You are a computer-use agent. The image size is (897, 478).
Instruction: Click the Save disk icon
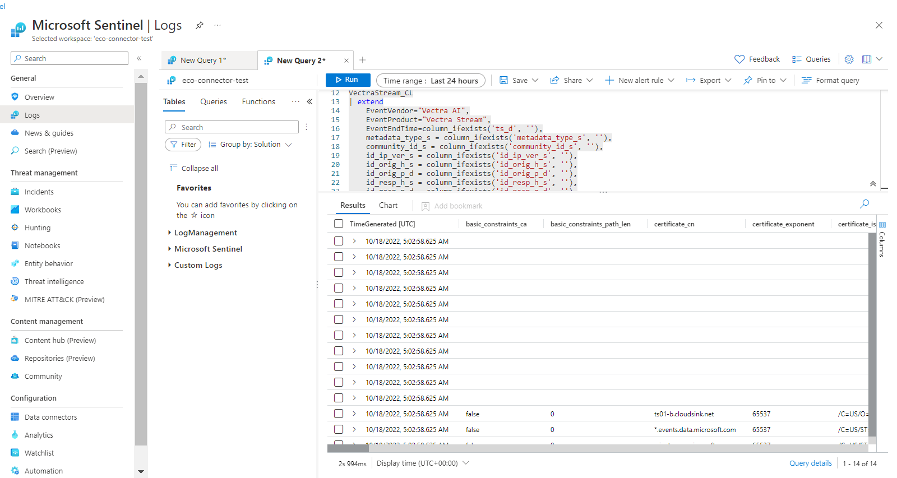(x=503, y=80)
